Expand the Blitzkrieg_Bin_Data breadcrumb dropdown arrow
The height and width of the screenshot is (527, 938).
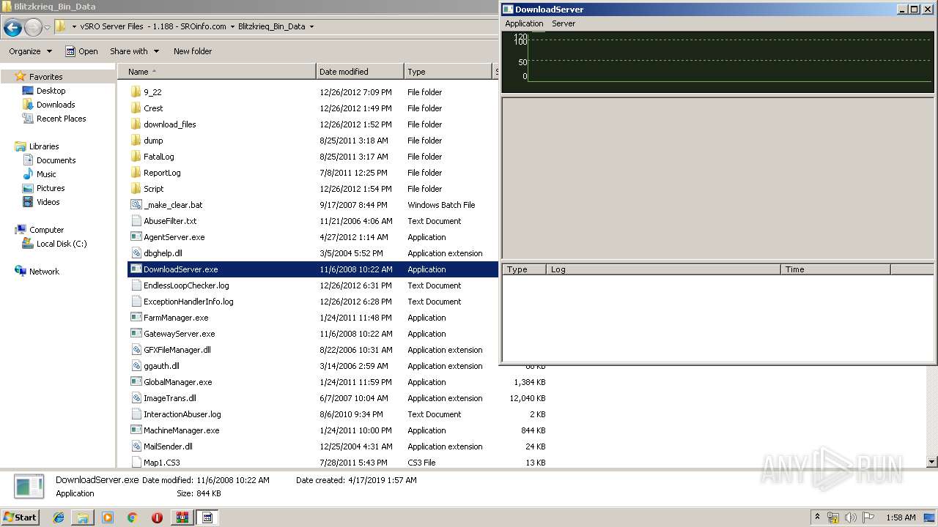[311, 26]
